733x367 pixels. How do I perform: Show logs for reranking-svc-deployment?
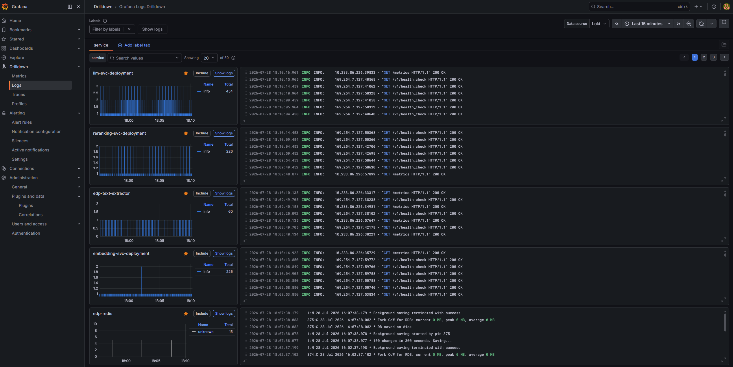click(224, 133)
